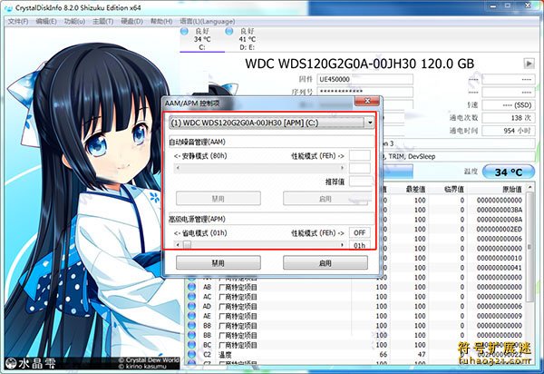The height and width of the screenshot is (374, 544).
Task: Click the greyed 启用 button under AAM
Action: [325, 199]
